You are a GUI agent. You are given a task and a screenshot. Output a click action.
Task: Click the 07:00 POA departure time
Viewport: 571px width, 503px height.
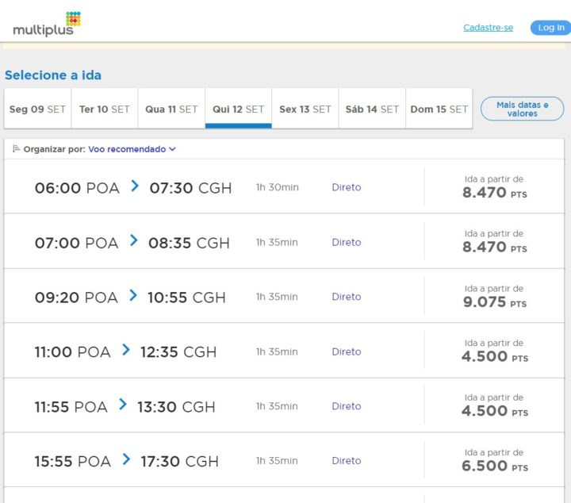click(76, 243)
